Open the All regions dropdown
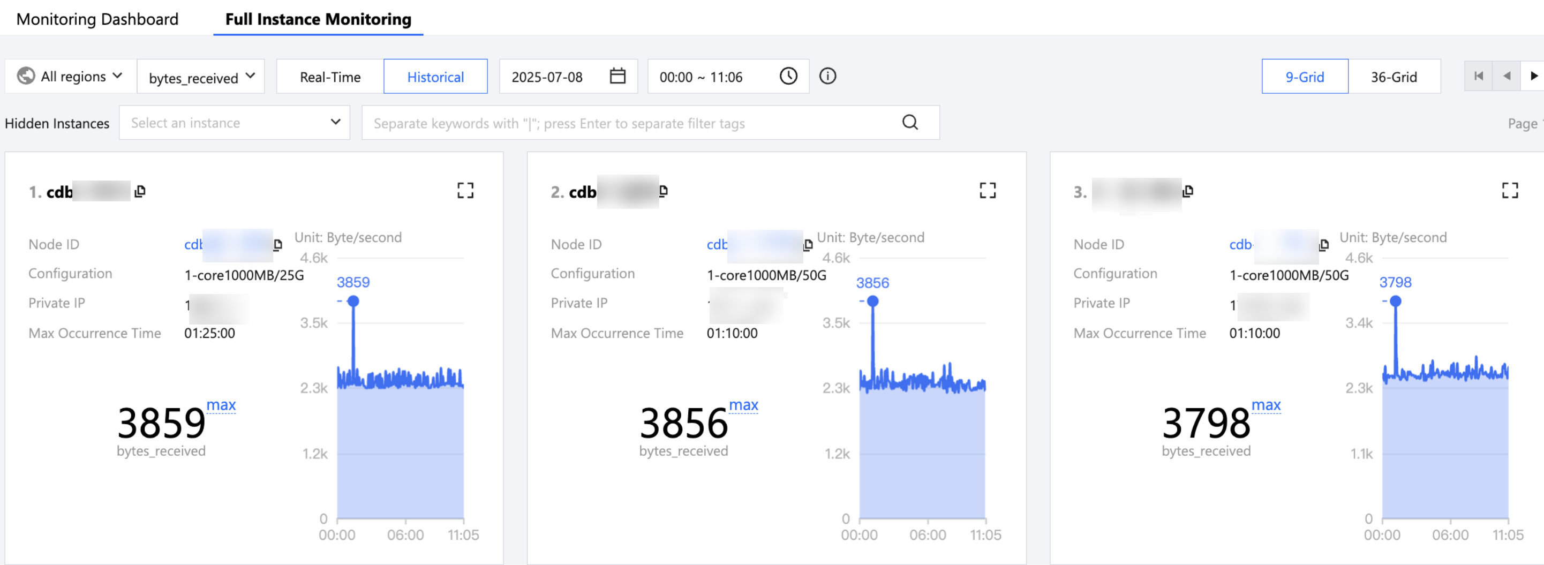The width and height of the screenshot is (1544, 565). [x=70, y=76]
